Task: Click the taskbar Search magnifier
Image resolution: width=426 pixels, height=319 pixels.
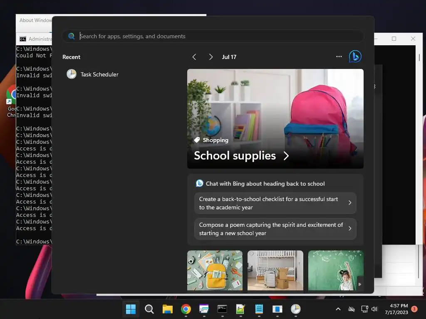Action: point(149,309)
